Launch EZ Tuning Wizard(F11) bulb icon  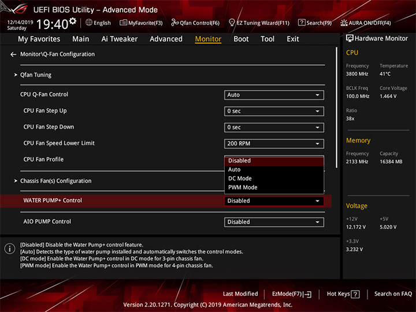pyautogui.click(x=232, y=23)
